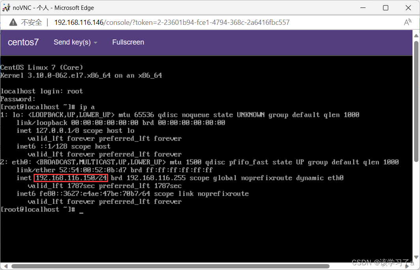Open the Send key(s) dropdown
420x270 pixels.
[75, 42]
